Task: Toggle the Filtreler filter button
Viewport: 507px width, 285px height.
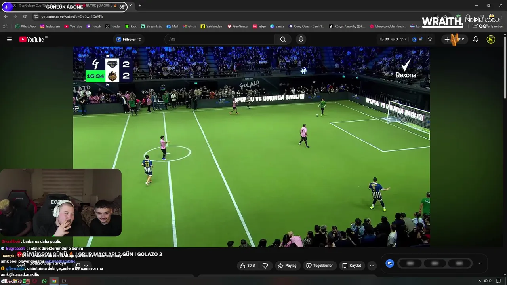Action: [x=129, y=39]
